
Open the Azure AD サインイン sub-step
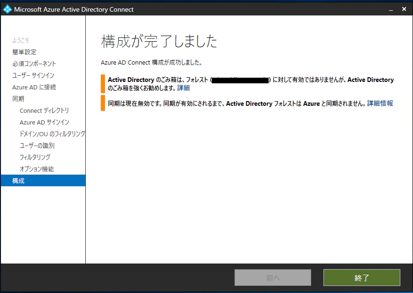point(44,122)
